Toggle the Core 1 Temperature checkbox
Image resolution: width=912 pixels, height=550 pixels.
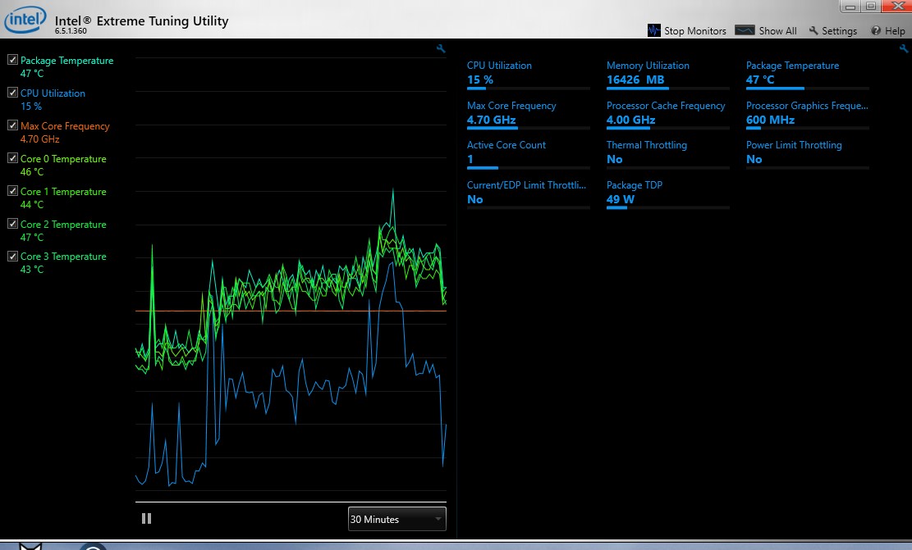[x=12, y=191]
